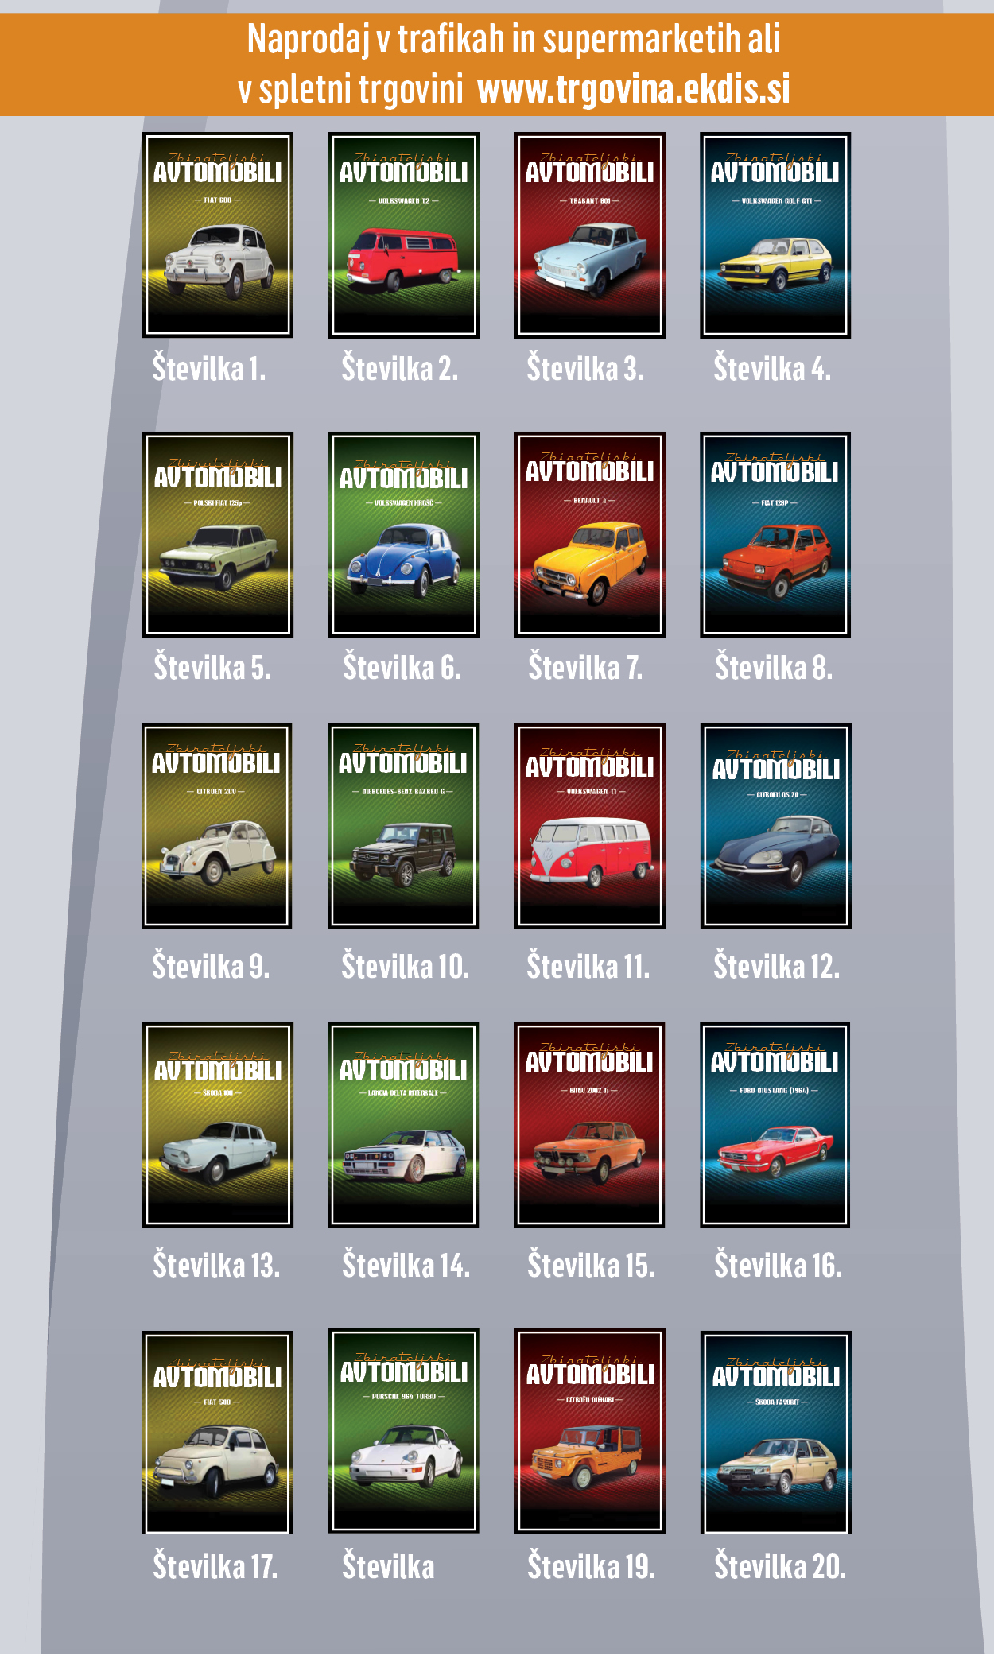Click the red Ford Mustang 1964 cover

click(775, 1125)
